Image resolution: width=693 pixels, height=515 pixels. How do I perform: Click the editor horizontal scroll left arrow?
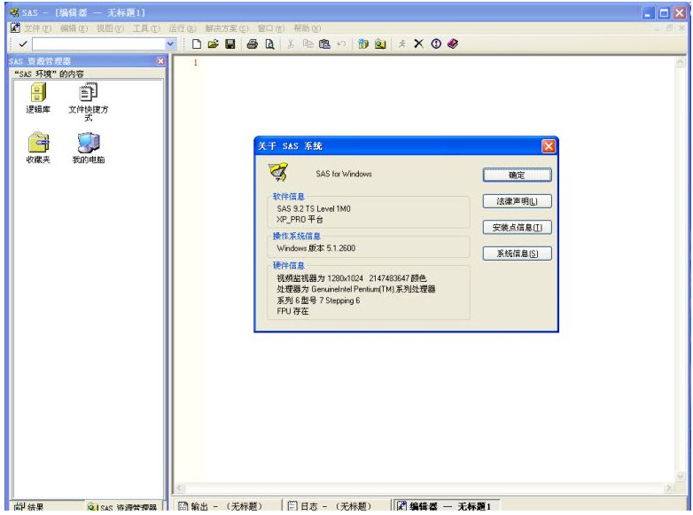pyautogui.click(x=180, y=488)
